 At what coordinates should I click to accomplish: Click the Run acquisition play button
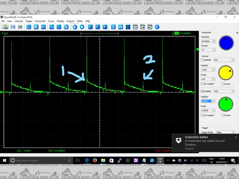75,27
